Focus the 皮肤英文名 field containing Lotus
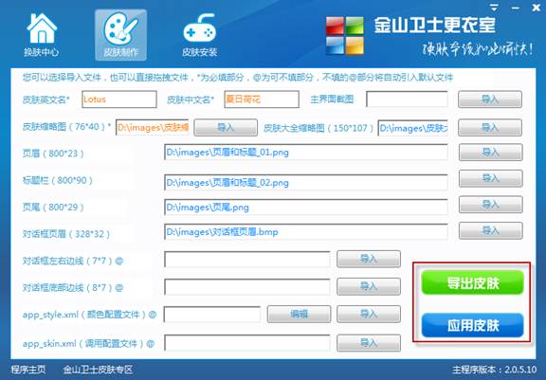546x380 pixels. tap(119, 100)
